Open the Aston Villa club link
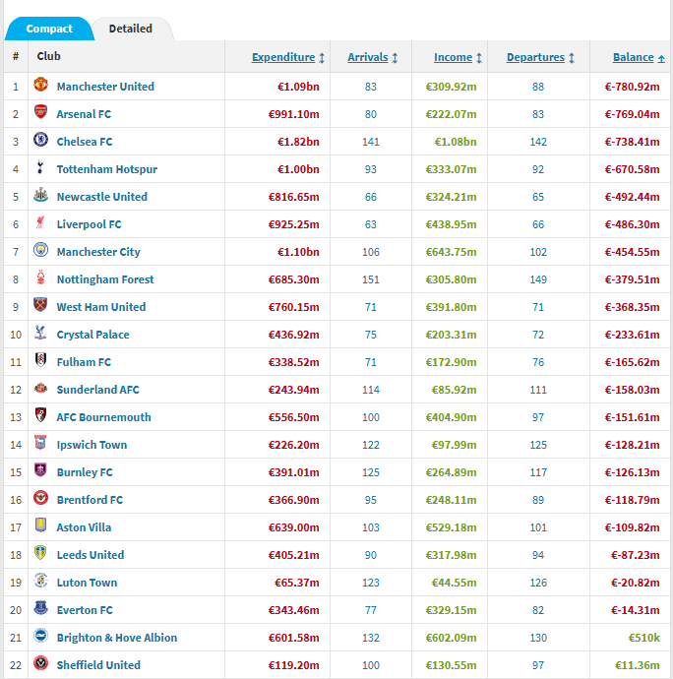 point(84,527)
